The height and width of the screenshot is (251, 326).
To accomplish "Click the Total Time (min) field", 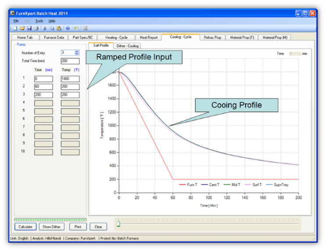I will tap(70, 61).
